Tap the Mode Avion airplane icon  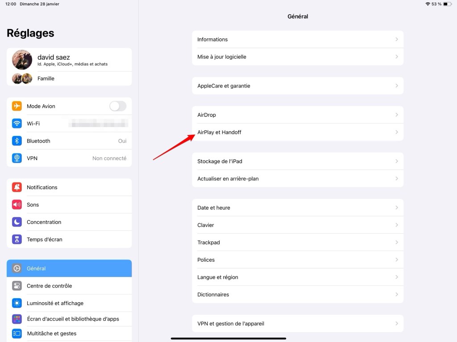(x=17, y=106)
